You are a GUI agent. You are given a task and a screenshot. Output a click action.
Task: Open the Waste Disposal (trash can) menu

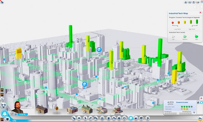[x=108, y=118]
